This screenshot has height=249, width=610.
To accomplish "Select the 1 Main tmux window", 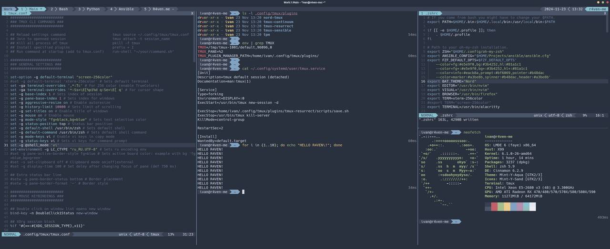I will [31, 9].
